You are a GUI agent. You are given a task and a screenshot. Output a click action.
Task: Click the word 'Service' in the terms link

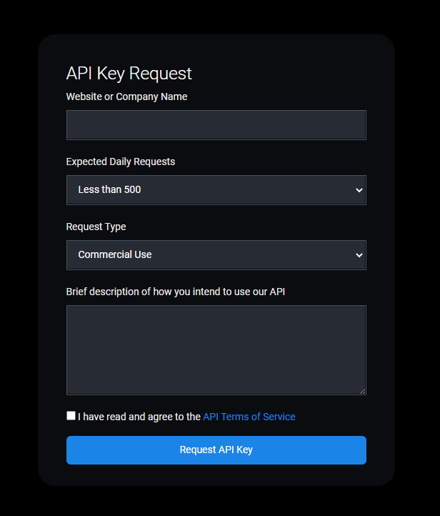pos(279,417)
